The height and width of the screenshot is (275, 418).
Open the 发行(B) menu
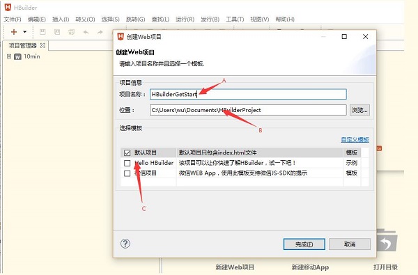(x=210, y=19)
